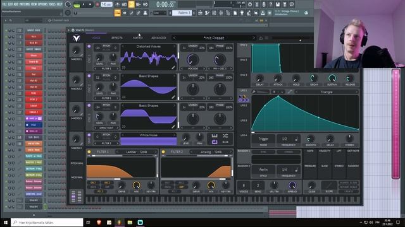The width and height of the screenshot is (405, 227).
Task: Click the LFO 1 paint brush icon
Action: [254, 92]
